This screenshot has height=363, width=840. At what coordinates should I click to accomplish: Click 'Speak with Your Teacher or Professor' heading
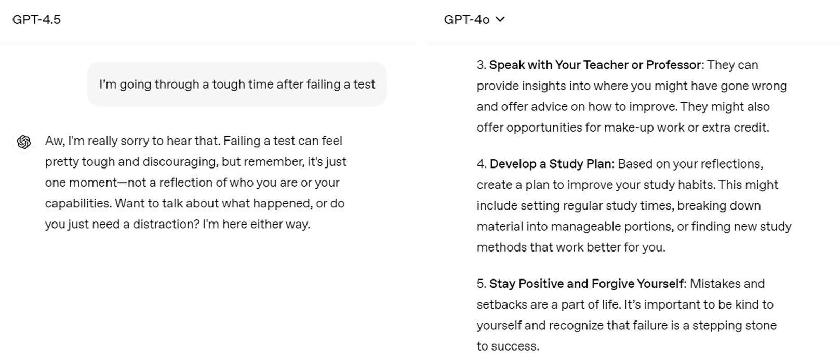pos(595,65)
